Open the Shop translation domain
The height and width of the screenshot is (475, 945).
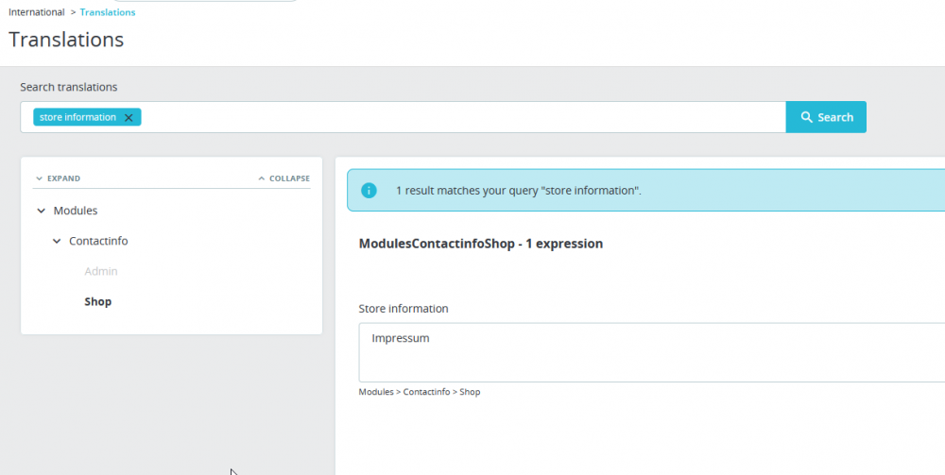(98, 302)
